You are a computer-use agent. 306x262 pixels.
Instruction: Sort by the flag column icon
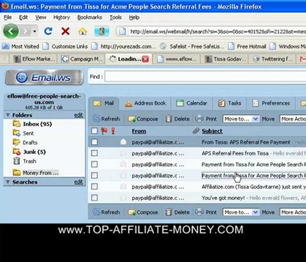click(104, 131)
